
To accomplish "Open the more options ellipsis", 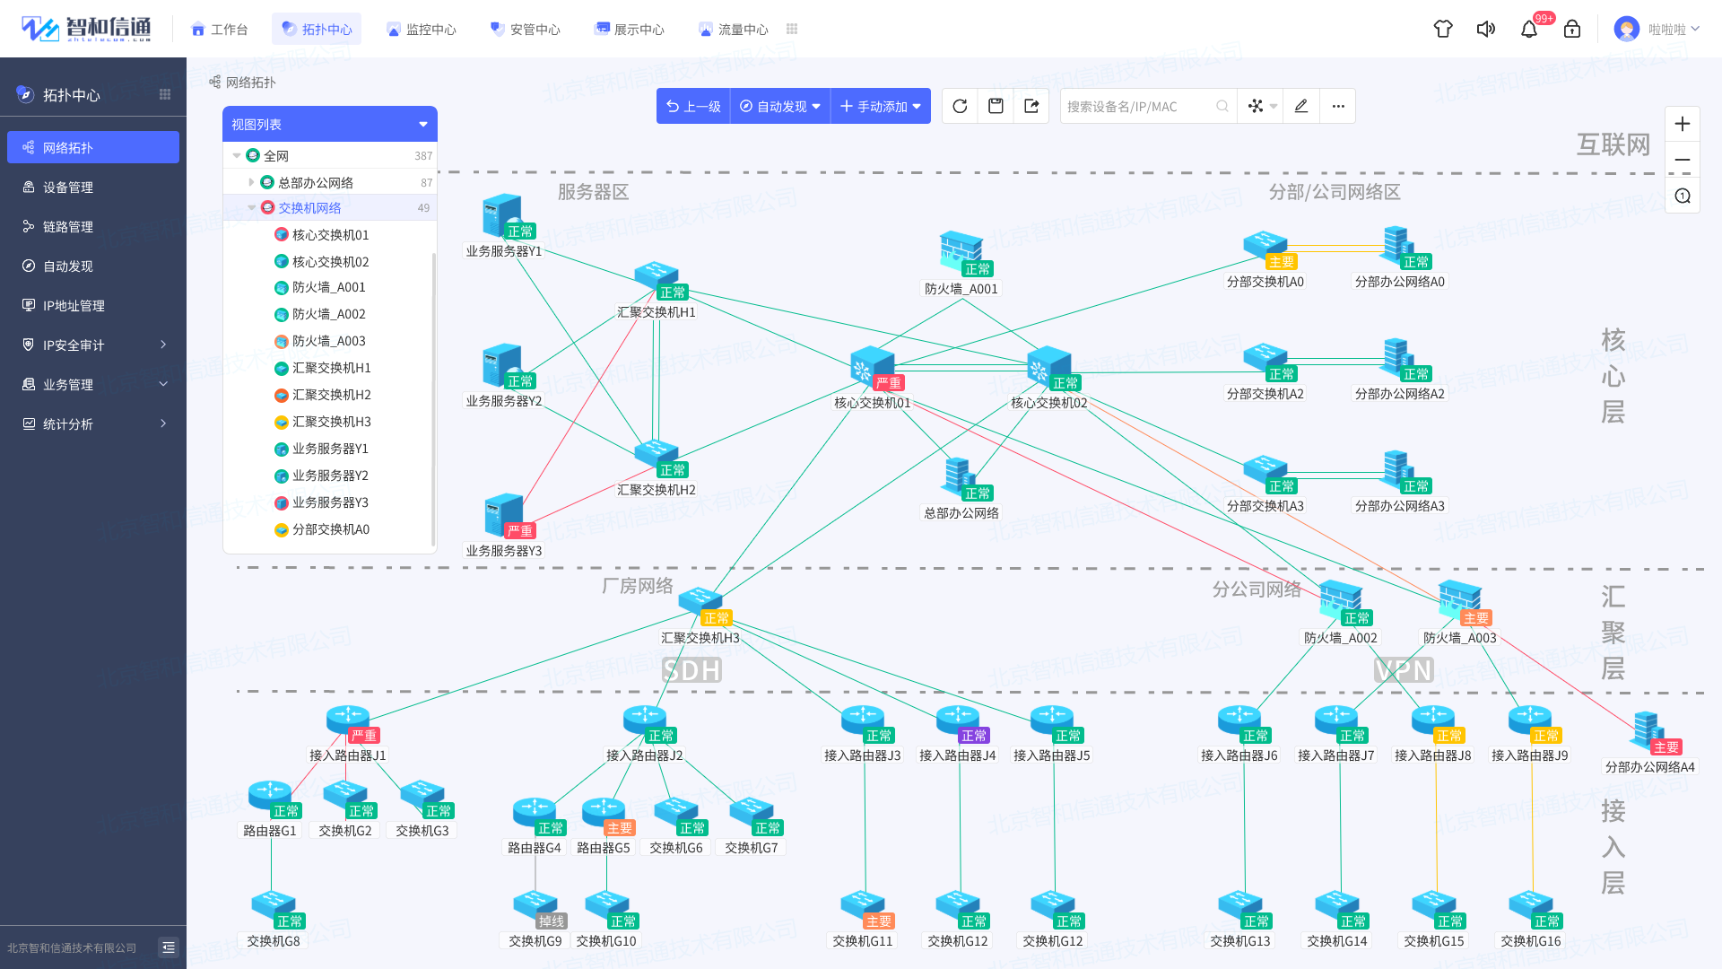I will [1338, 106].
